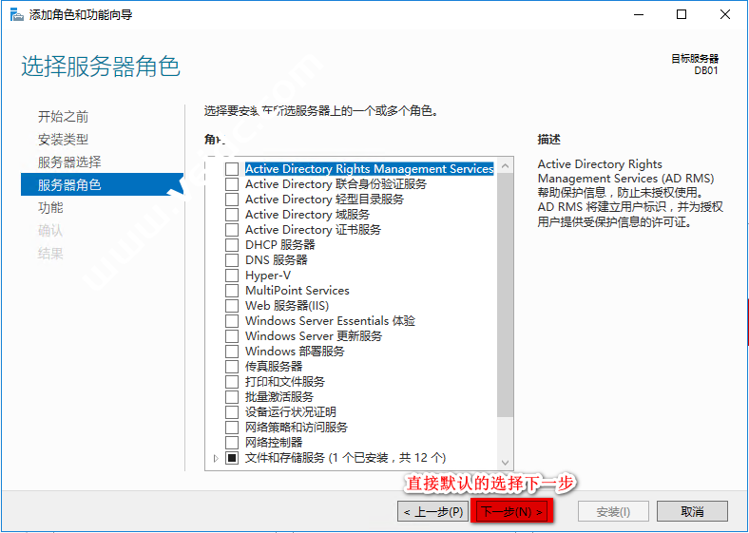Click the roles list scroll up arrow
This screenshot has width=749, height=533.
tap(505, 165)
